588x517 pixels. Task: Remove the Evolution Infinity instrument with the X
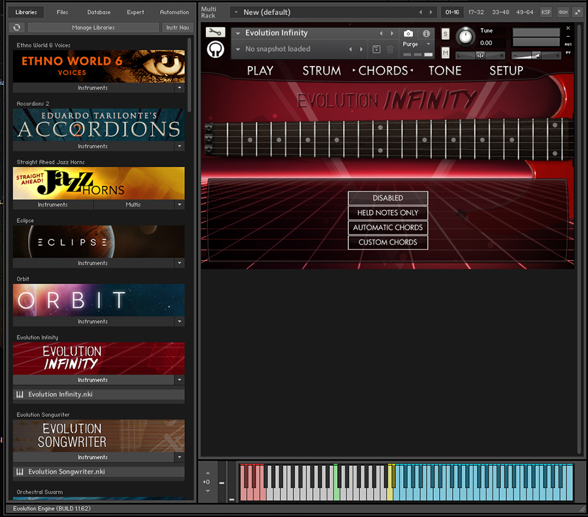(568, 28)
